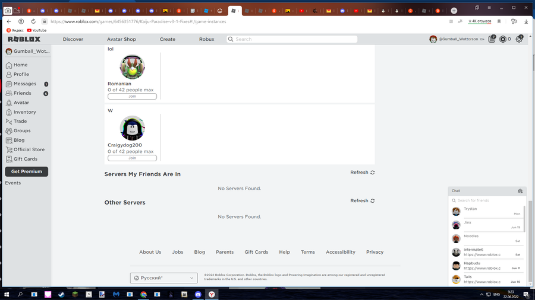Viewport: 535px width, 300px height.
Task: Reload the page with the refresh icon
Action: [33, 21]
